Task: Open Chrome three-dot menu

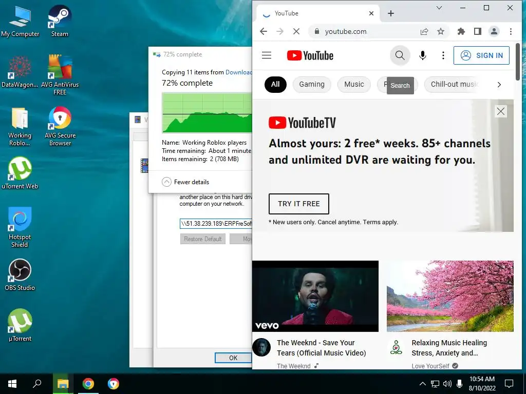Action: pos(511,31)
